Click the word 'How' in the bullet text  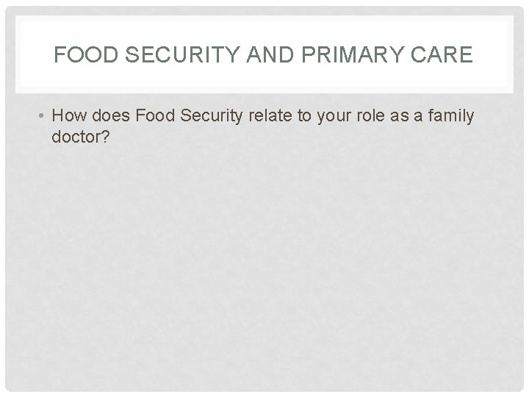pyautogui.click(x=69, y=115)
